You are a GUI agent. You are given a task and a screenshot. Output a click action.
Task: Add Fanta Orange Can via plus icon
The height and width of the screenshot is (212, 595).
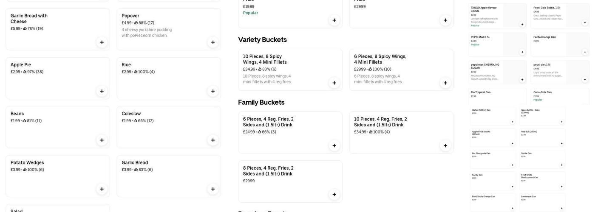[x=585, y=52]
